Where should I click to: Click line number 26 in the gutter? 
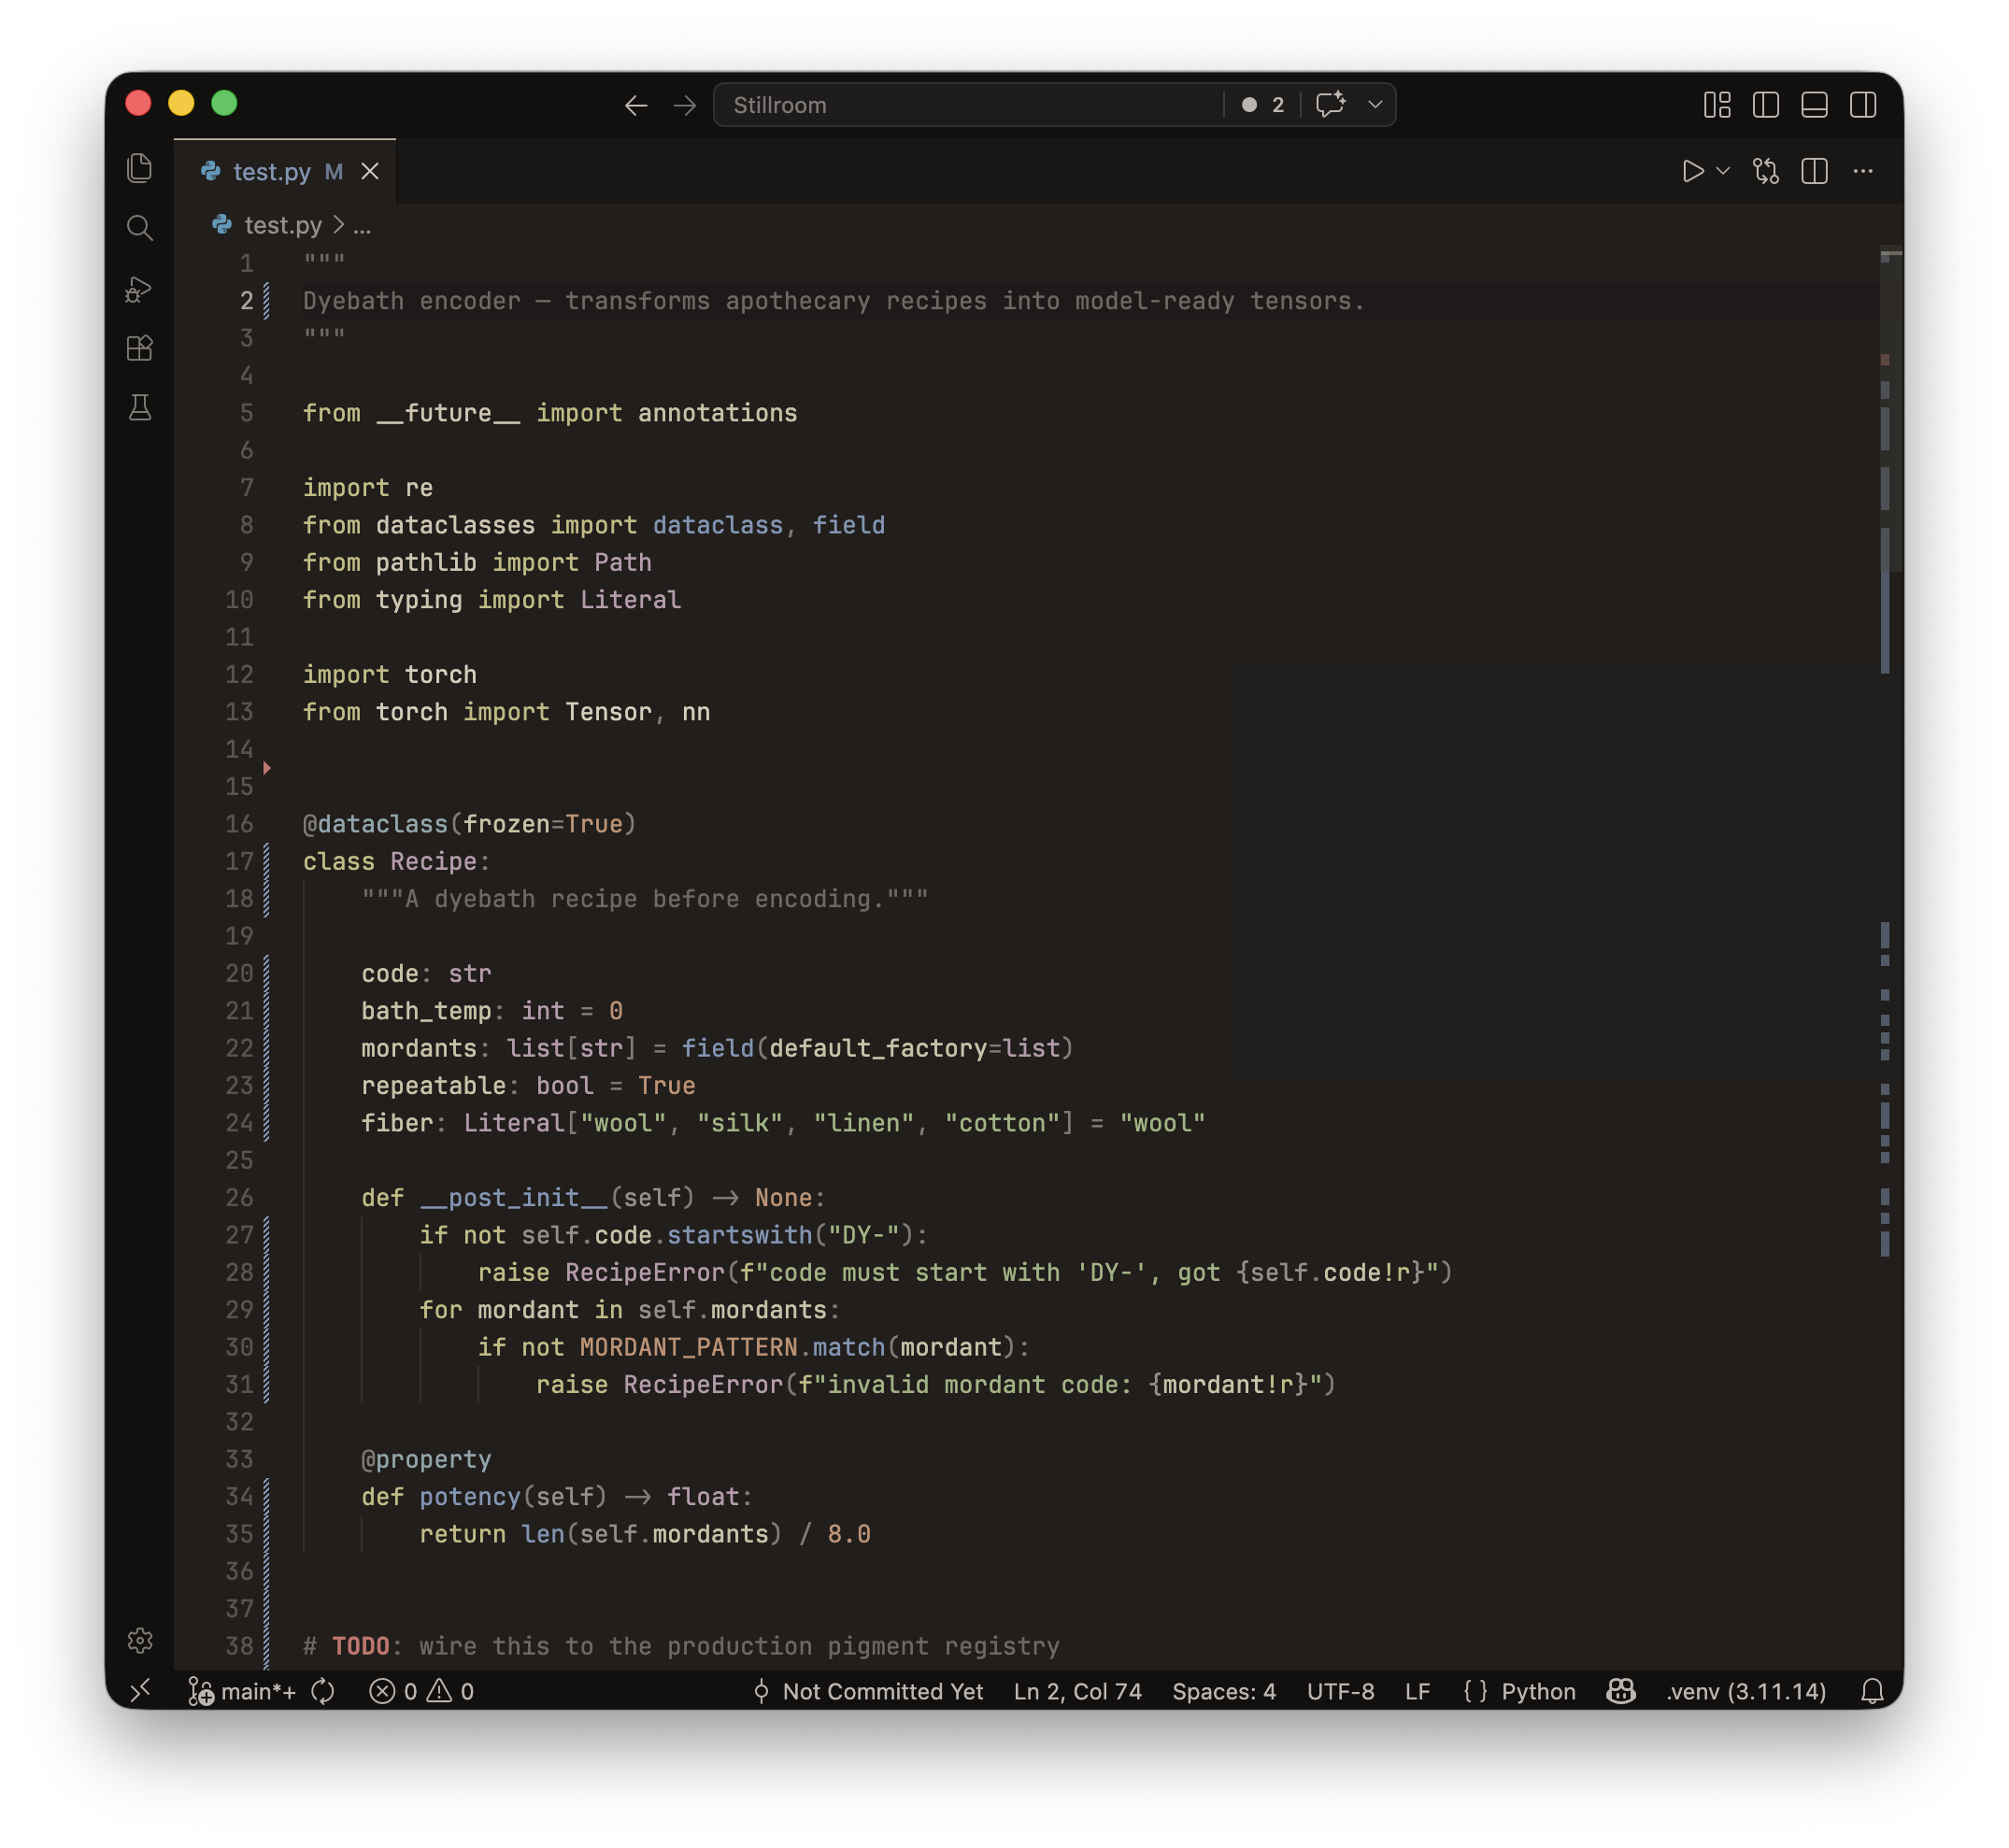pos(239,1198)
